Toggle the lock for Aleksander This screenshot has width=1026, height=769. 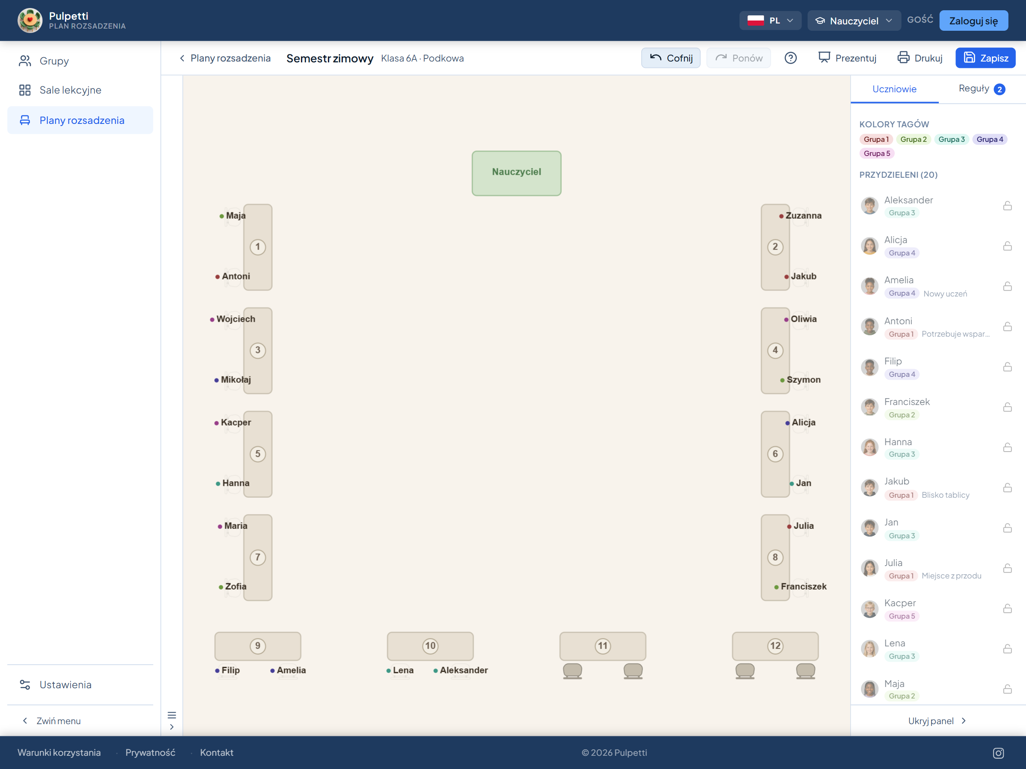[x=1008, y=205]
